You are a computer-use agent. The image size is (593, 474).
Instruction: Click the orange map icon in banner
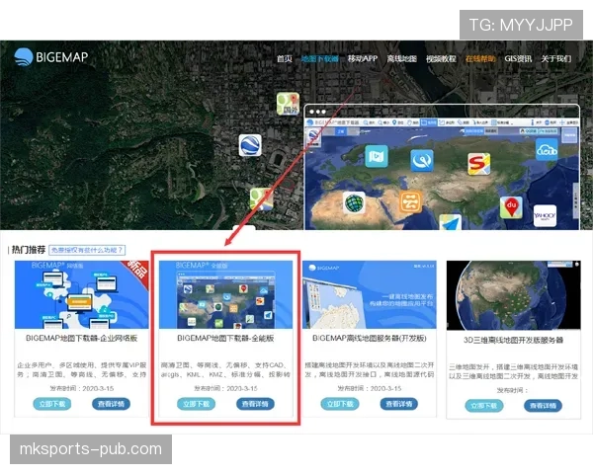point(411,201)
